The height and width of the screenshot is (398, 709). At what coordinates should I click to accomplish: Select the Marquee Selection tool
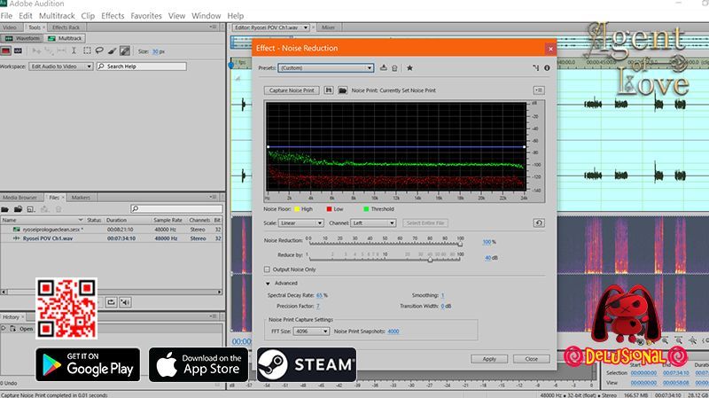coord(87,51)
